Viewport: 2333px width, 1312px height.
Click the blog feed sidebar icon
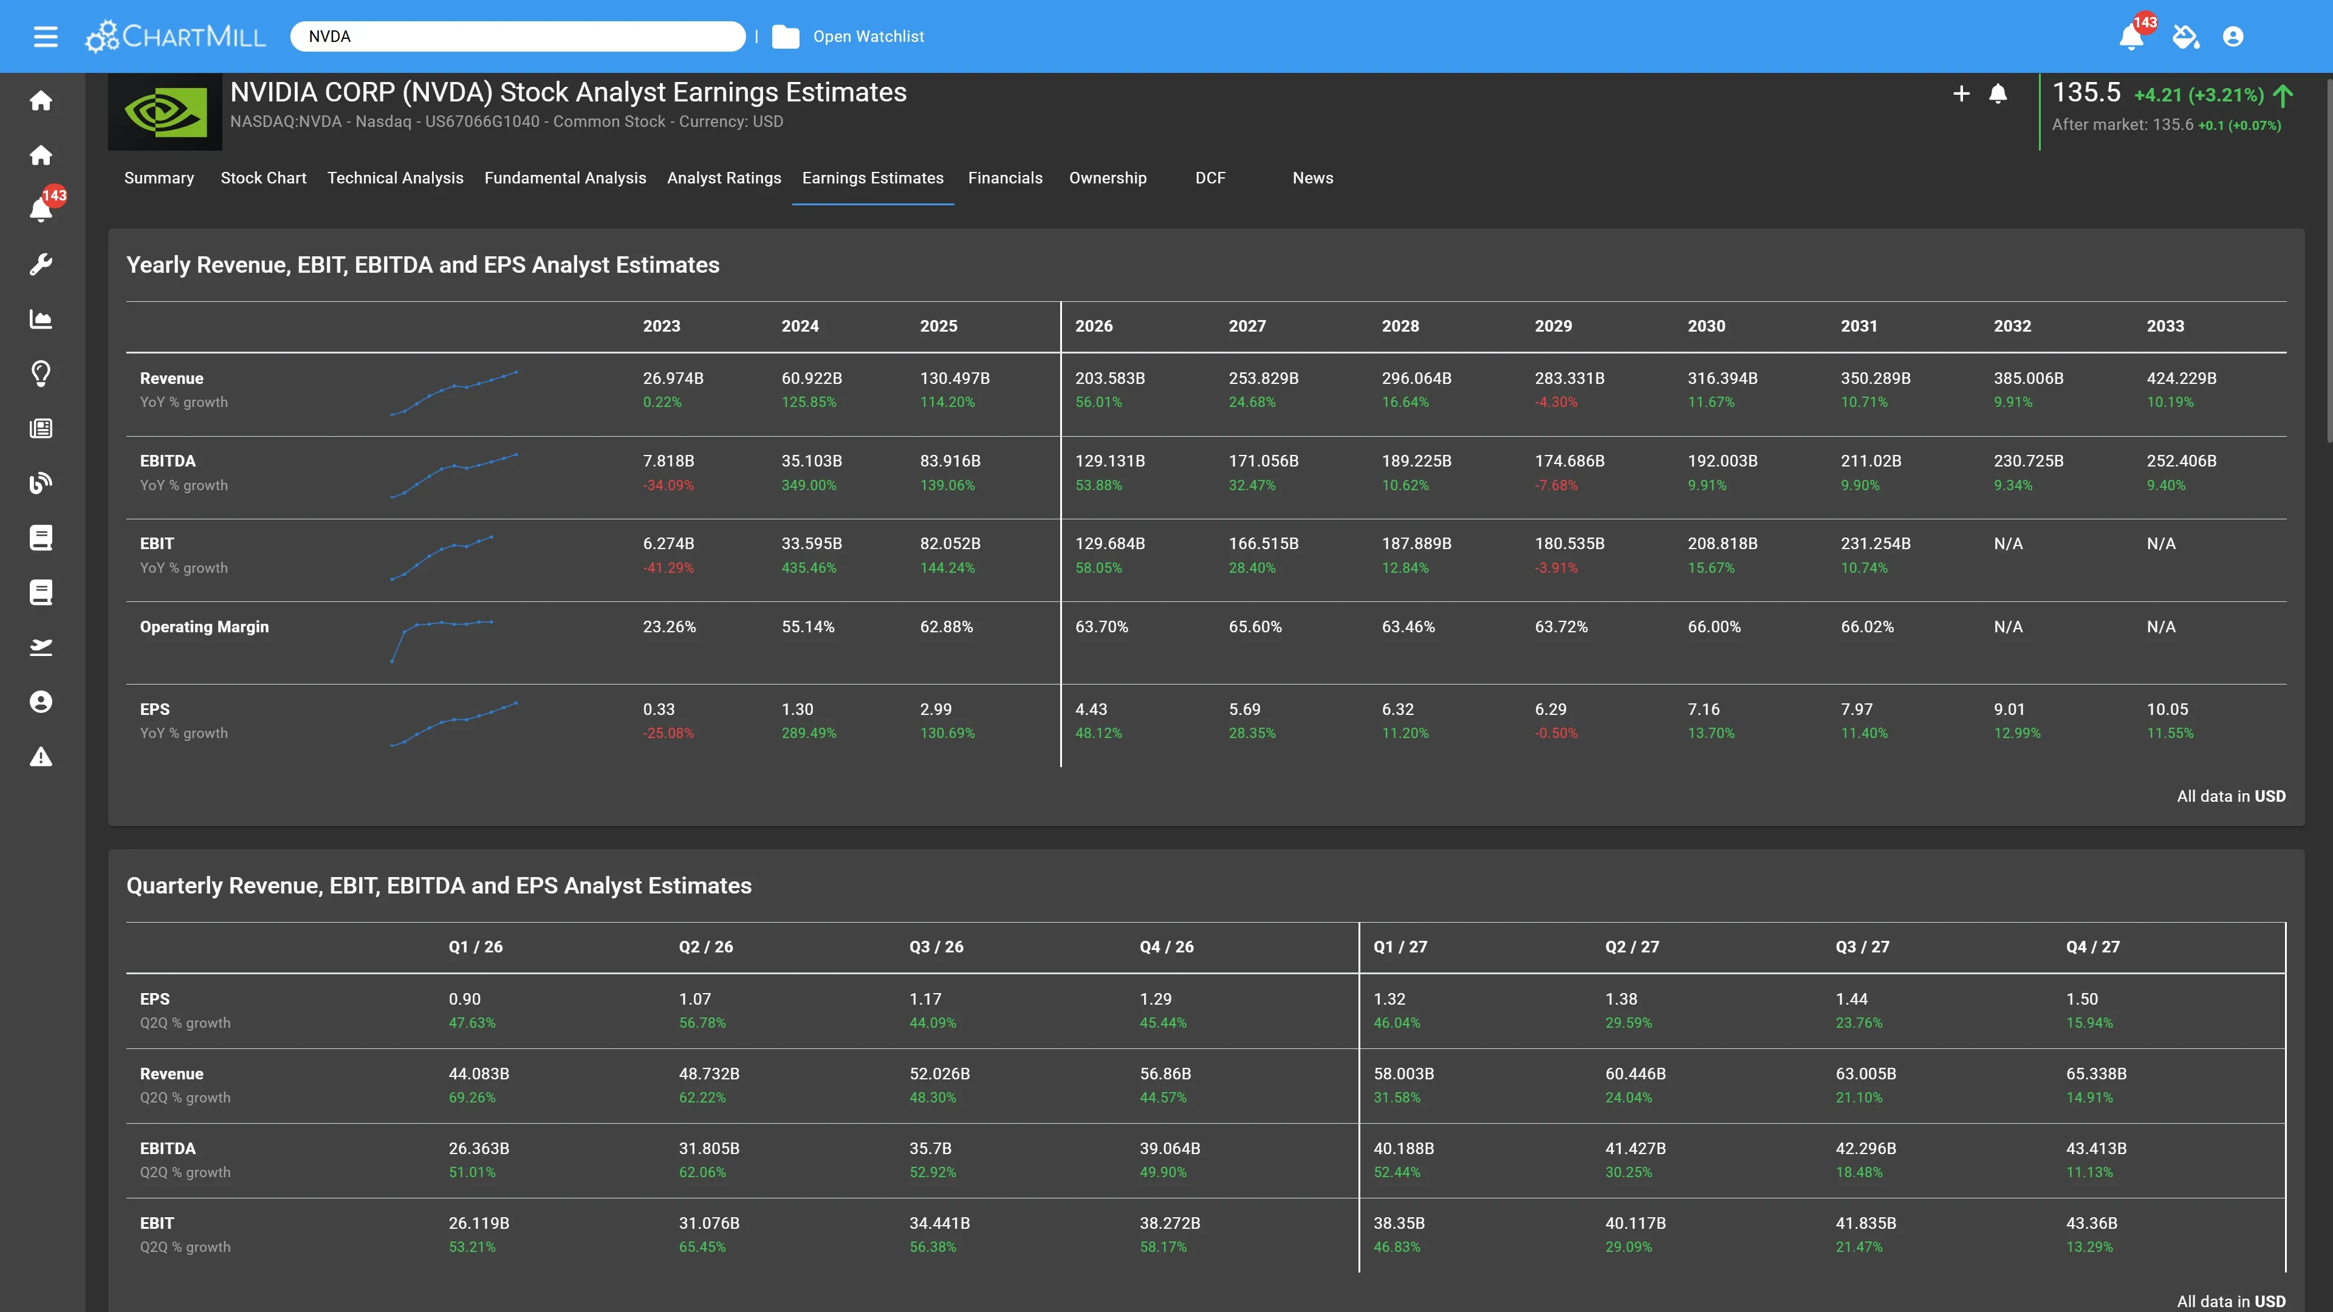[41, 483]
